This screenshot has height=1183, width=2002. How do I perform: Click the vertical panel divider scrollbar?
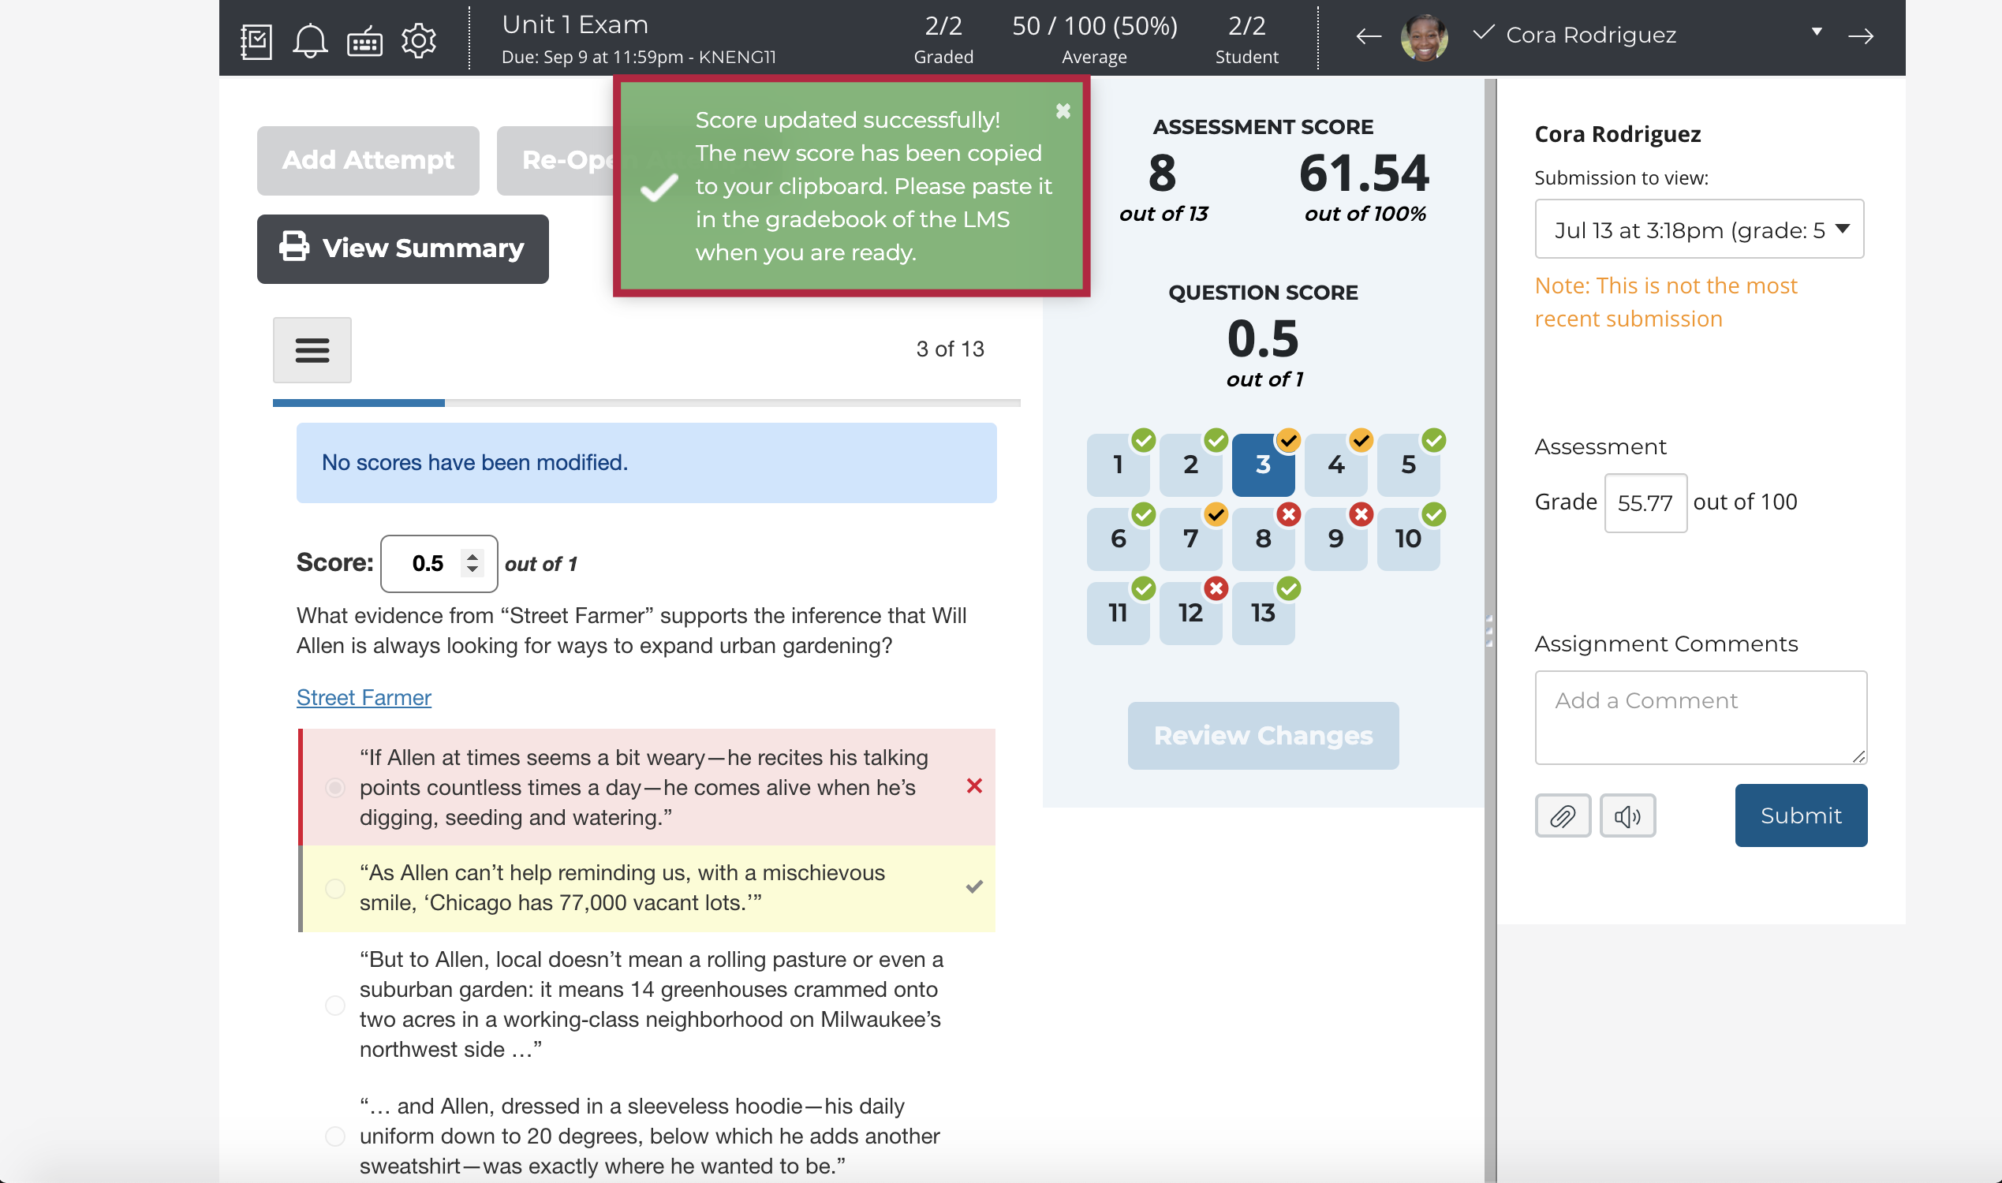click(x=1489, y=631)
